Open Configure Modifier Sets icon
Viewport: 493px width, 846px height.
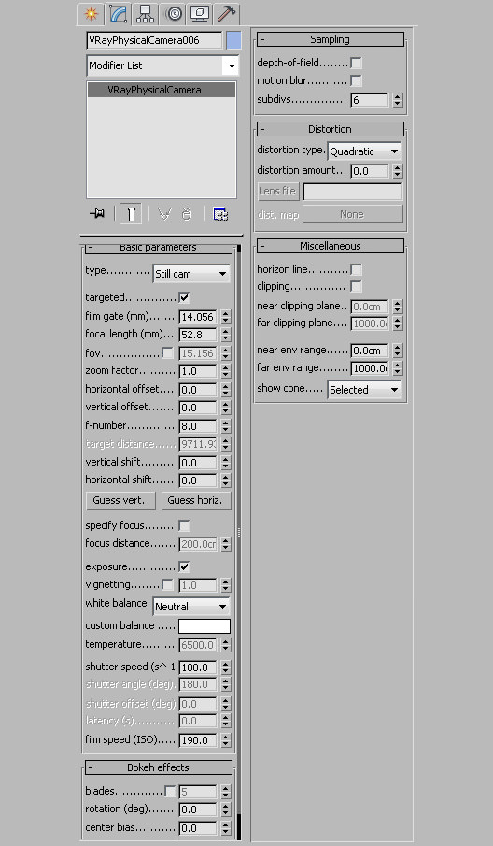pos(220,214)
